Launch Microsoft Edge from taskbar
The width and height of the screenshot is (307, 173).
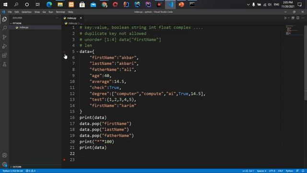(49, 4)
